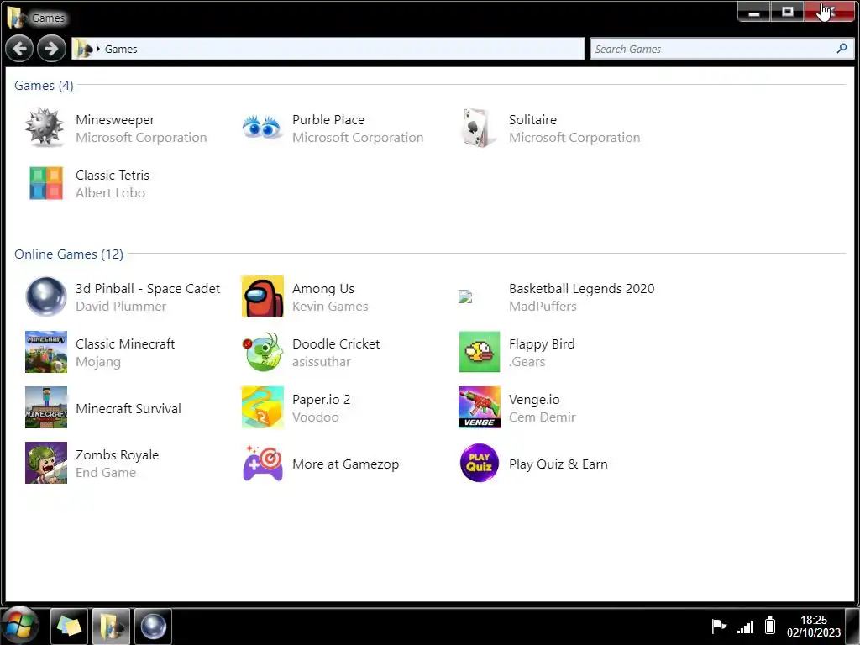Click the 3d Pinball - Space Cadet label
Image resolution: width=860 pixels, height=645 pixels.
(148, 289)
